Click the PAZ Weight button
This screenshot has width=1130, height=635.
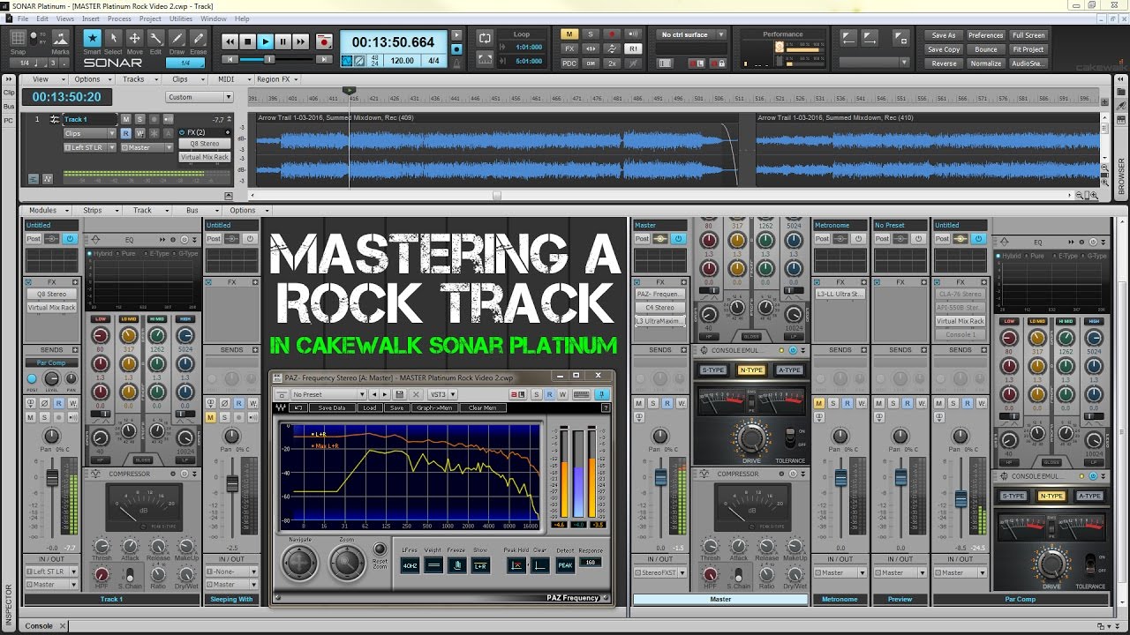click(x=433, y=565)
